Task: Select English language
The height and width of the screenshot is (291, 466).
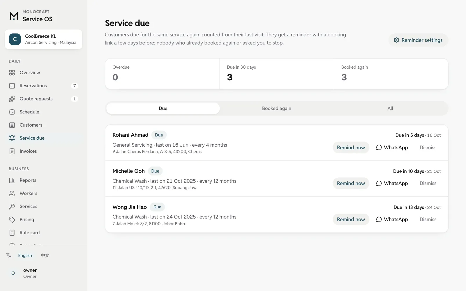Action: pos(25,255)
